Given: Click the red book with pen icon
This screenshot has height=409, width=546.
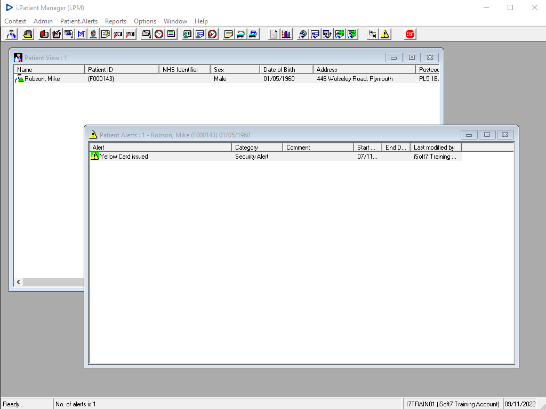Looking at the screenshot, I should (57, 34).
